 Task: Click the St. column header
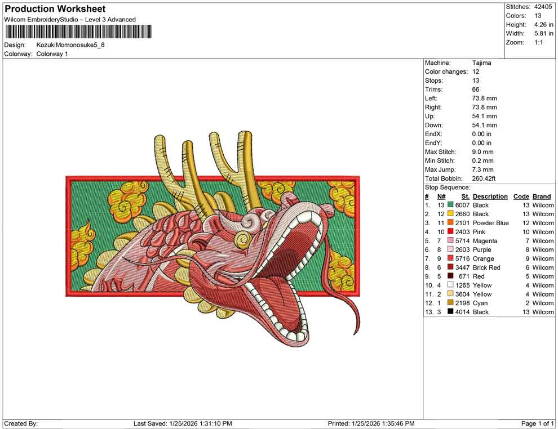pos(465,196)
